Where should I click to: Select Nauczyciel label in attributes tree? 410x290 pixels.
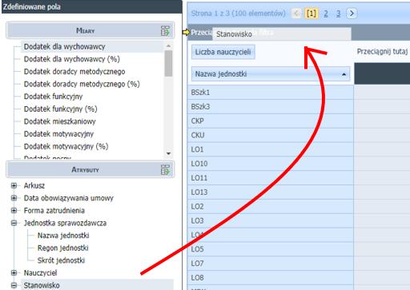40,273
